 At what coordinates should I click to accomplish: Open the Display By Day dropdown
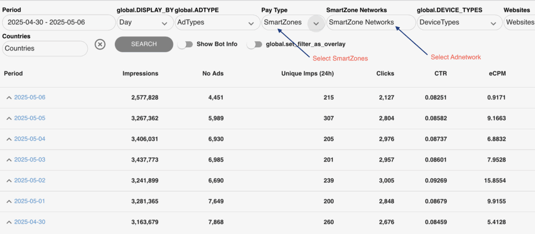tap(144, 22)
